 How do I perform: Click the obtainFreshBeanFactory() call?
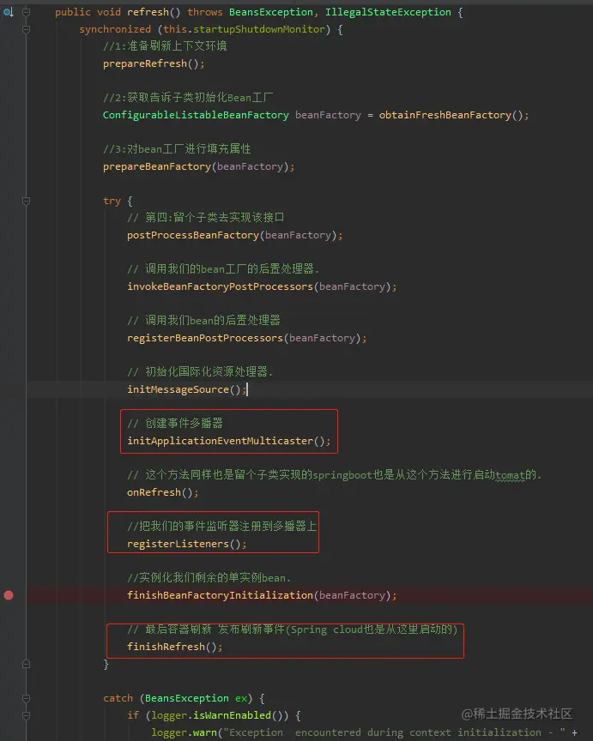[453, 115]
